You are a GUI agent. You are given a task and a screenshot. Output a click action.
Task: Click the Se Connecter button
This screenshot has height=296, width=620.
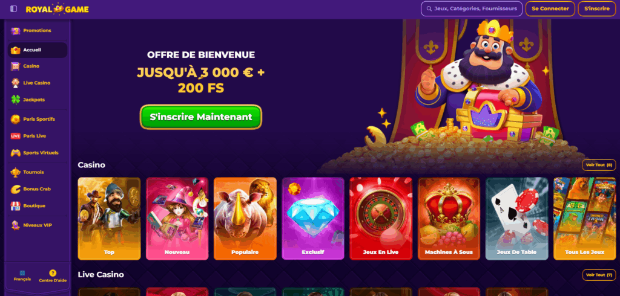tap(550, 8)
